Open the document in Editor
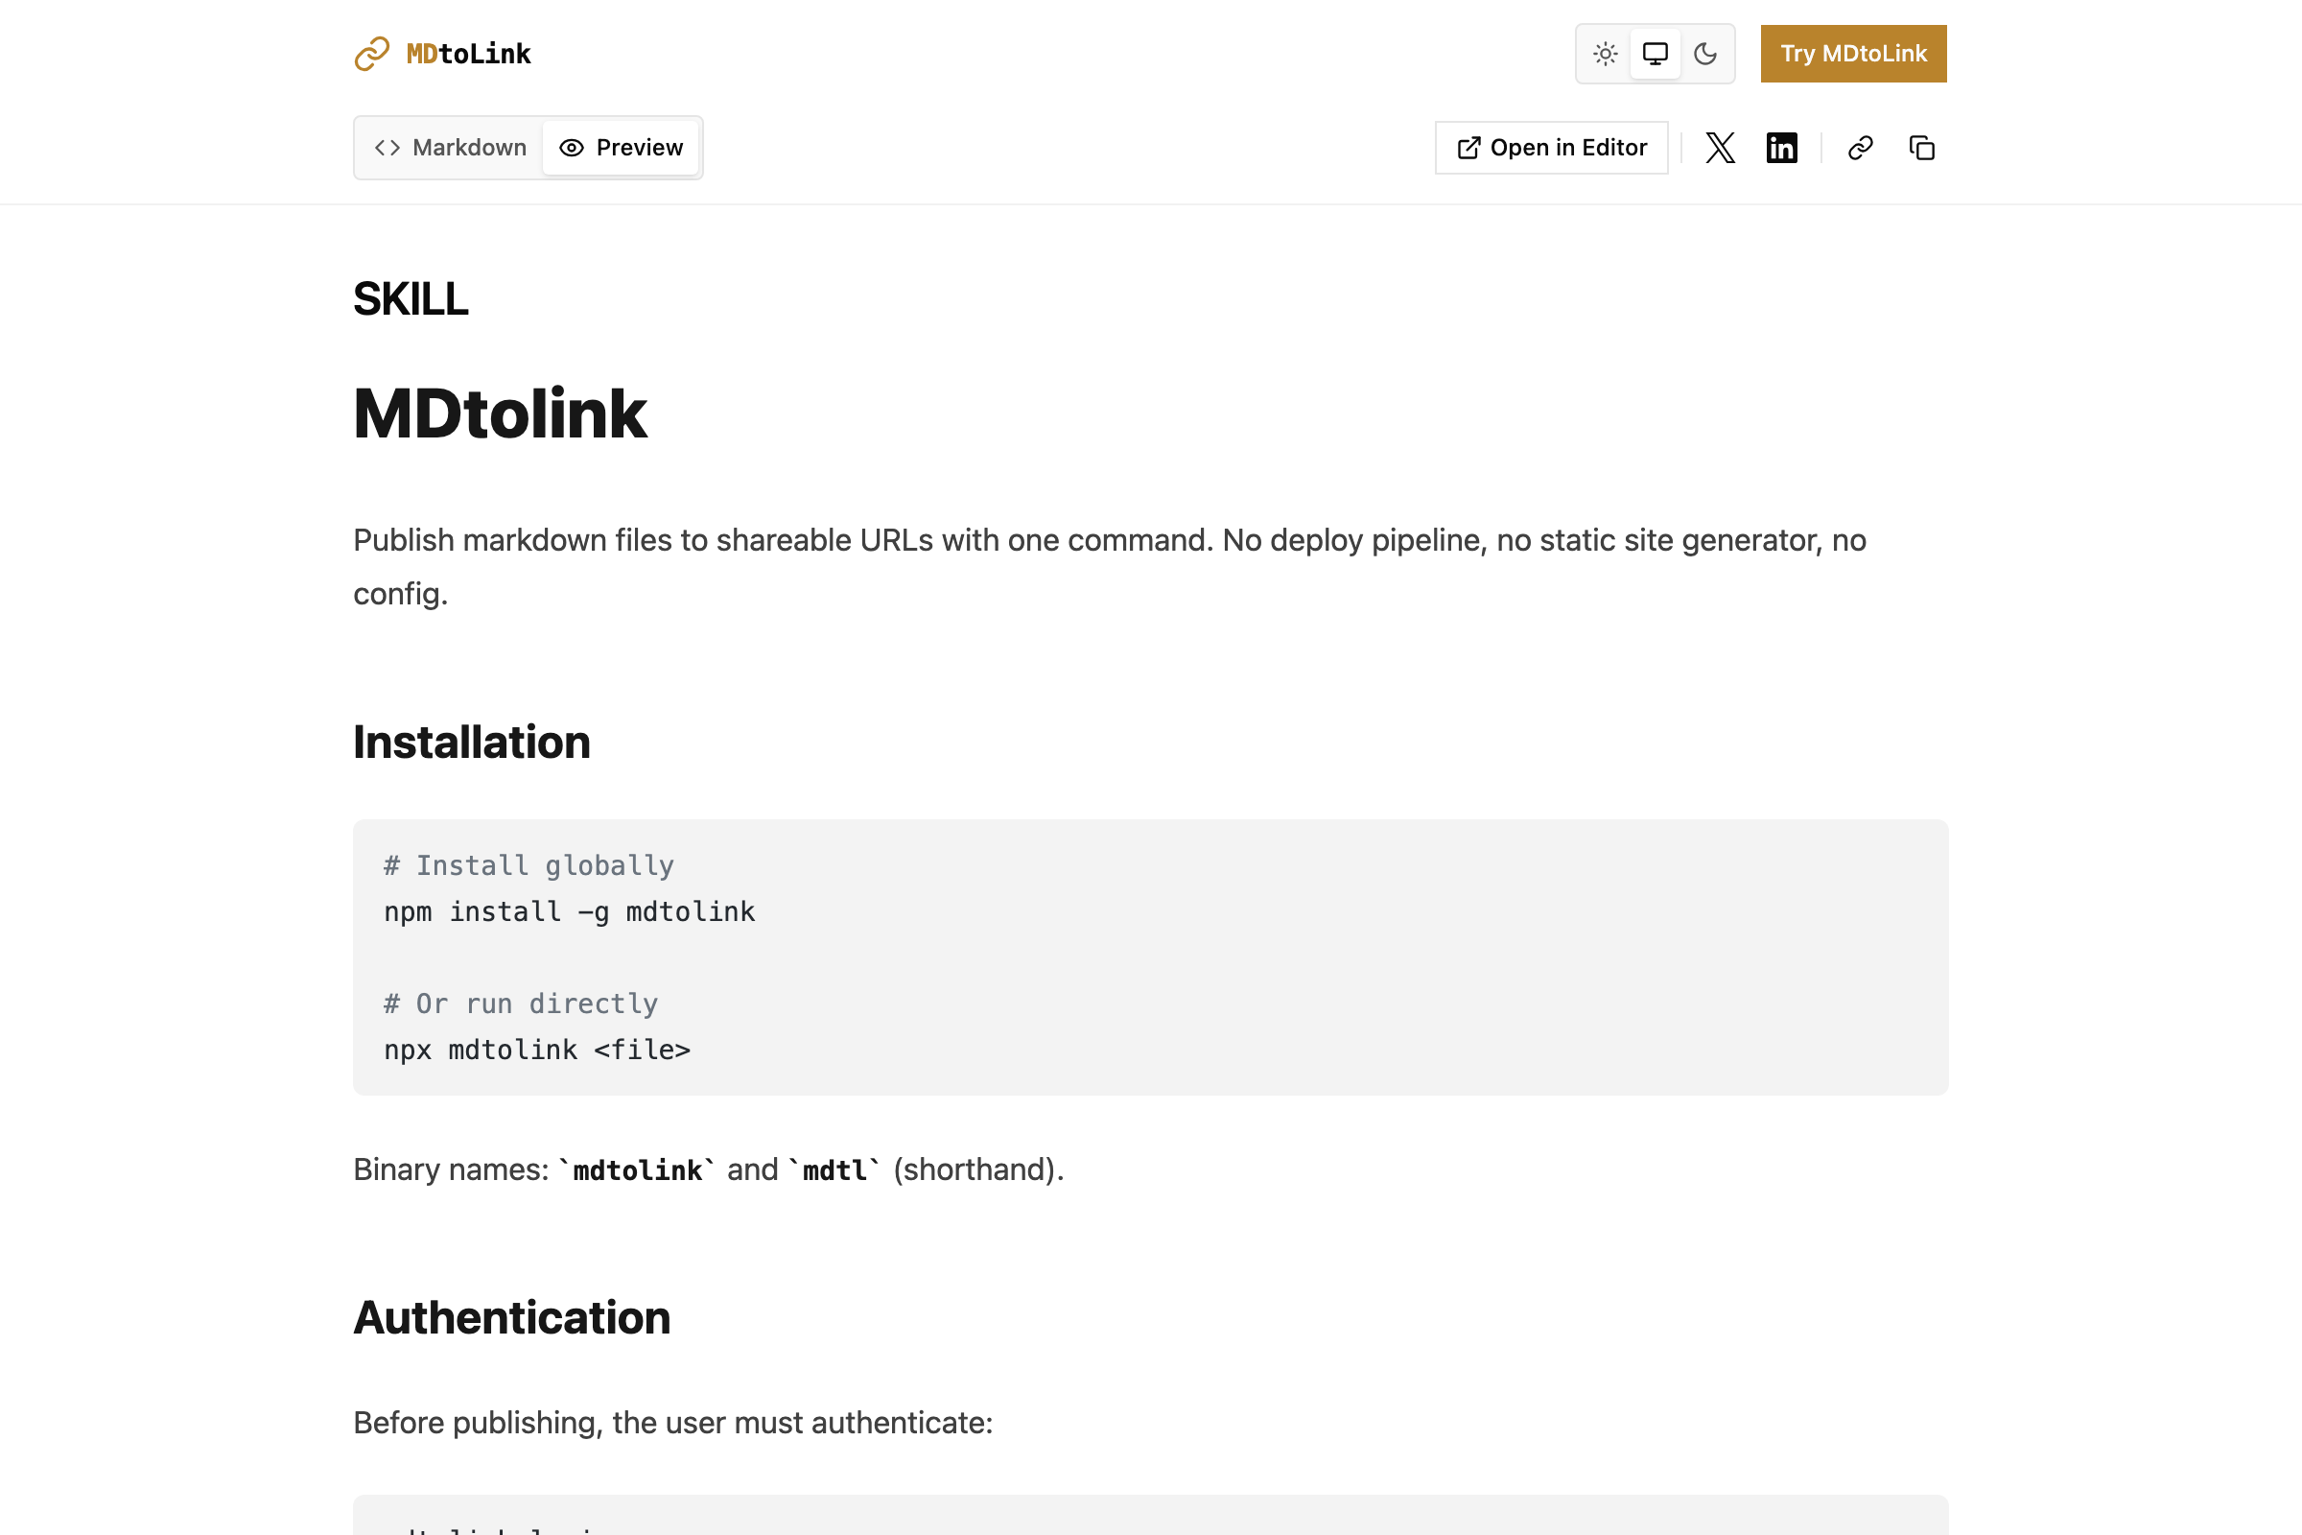The width and height of the screenshot is (2302, 1535). [1551, 147]
